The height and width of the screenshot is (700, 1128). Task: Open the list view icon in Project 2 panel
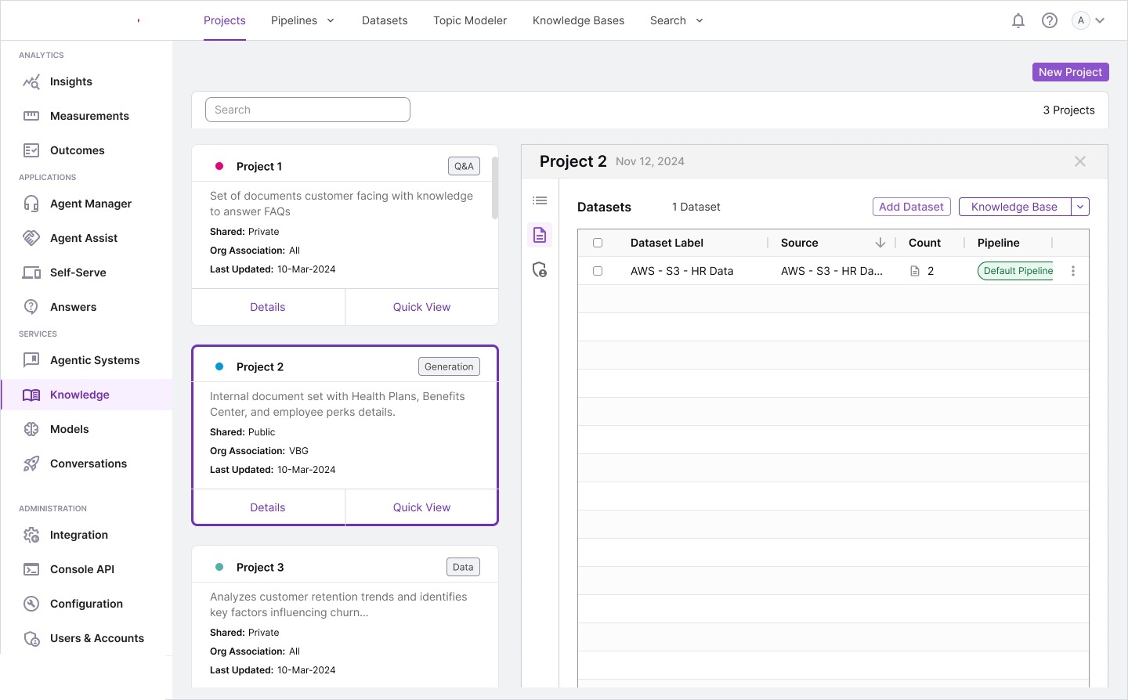[x=540, y=201]
